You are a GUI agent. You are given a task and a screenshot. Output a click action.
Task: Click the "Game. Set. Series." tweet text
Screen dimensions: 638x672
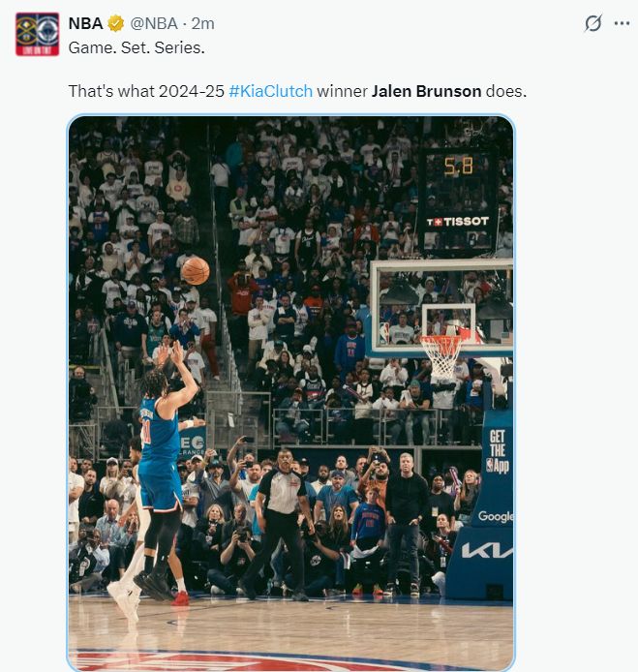tap(137, 47)
